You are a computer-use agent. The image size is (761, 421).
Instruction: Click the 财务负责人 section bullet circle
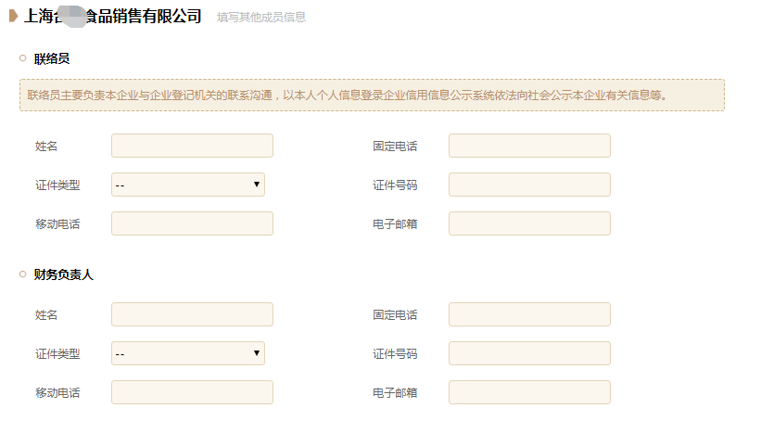click(x=23, y=274)
